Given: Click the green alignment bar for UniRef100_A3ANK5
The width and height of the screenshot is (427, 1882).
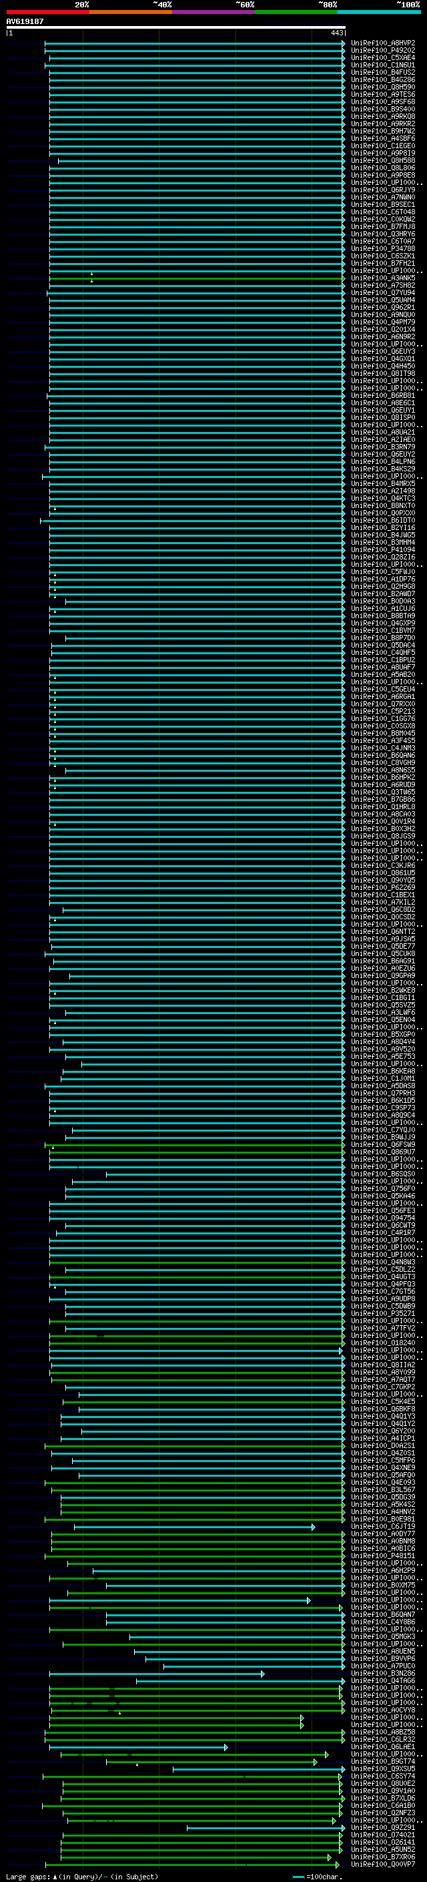Looking at the screenshot, I should point(196,278).
